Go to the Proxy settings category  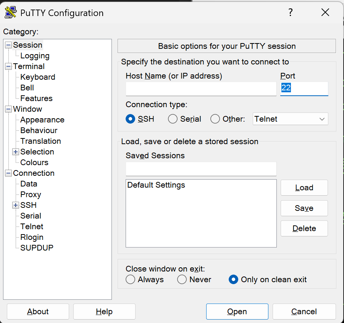point(31,194)
